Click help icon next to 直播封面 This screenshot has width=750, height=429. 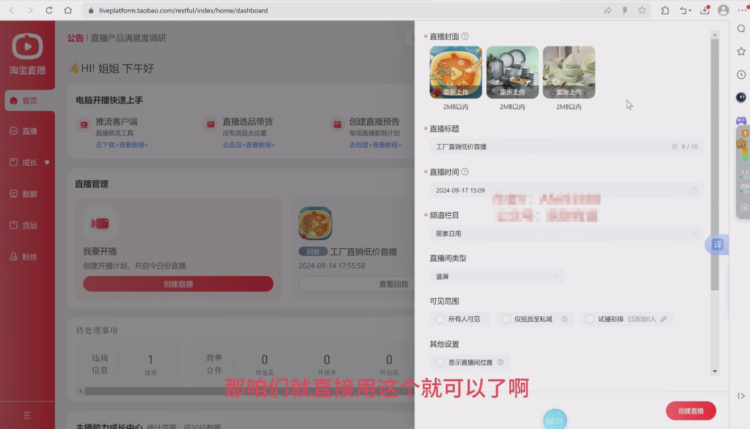(465, 36)
